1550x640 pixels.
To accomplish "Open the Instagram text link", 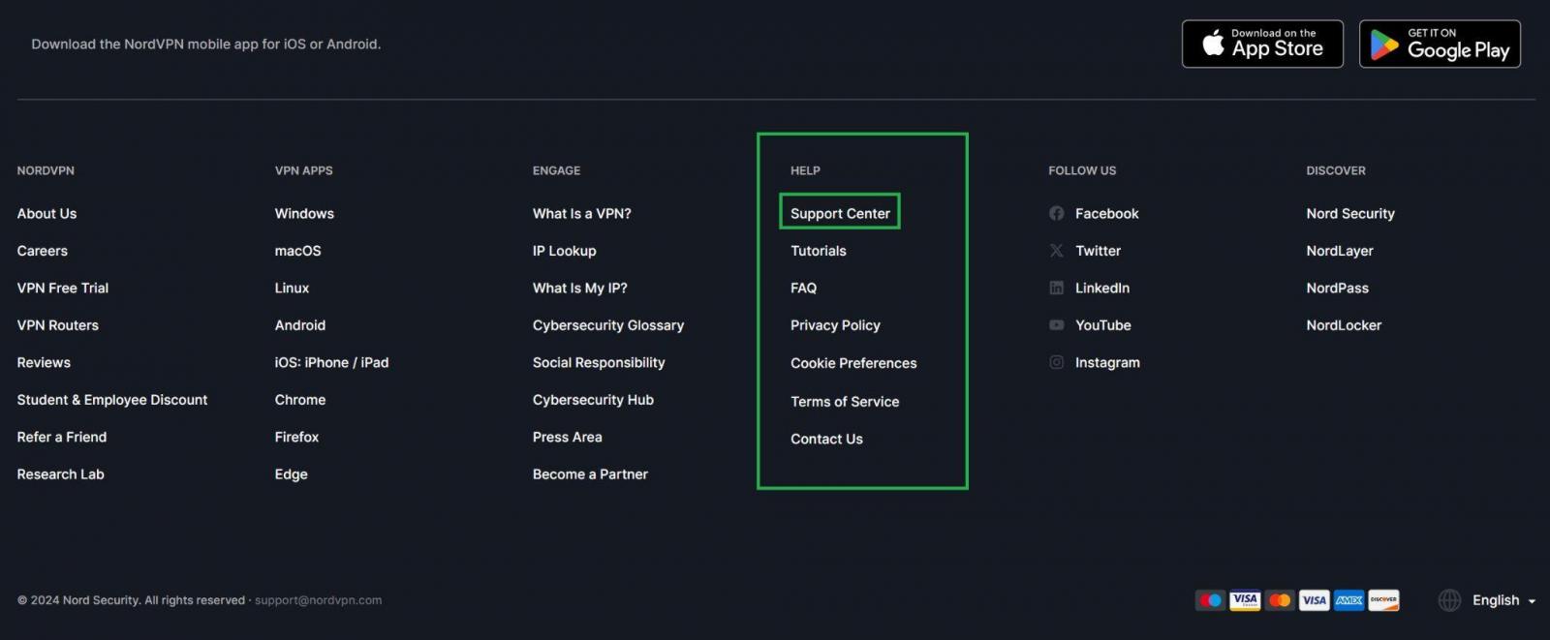I will click(x=1107, y=362).
